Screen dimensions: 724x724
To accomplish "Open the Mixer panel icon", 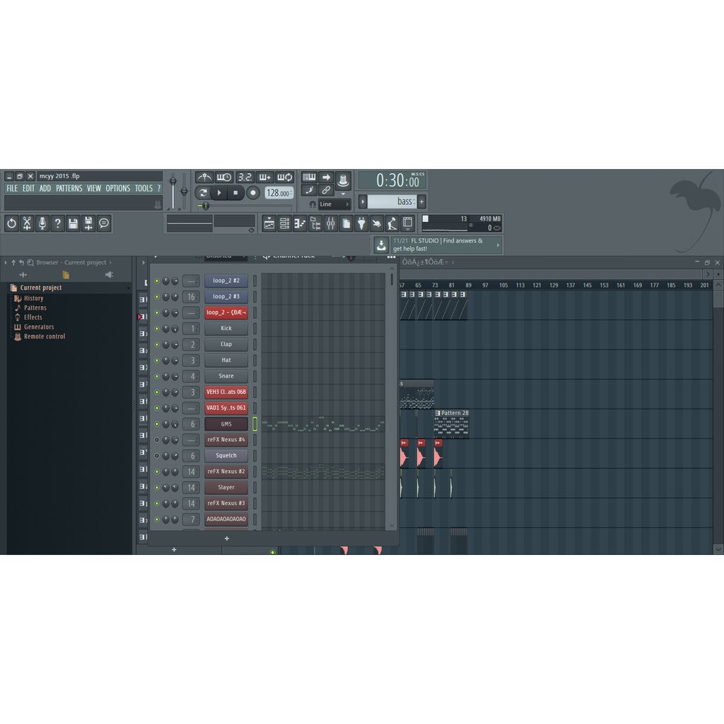I will (x=331, y=224).
